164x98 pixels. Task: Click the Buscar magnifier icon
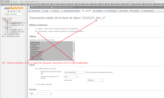pyautogui.click(x=52, y=11)
